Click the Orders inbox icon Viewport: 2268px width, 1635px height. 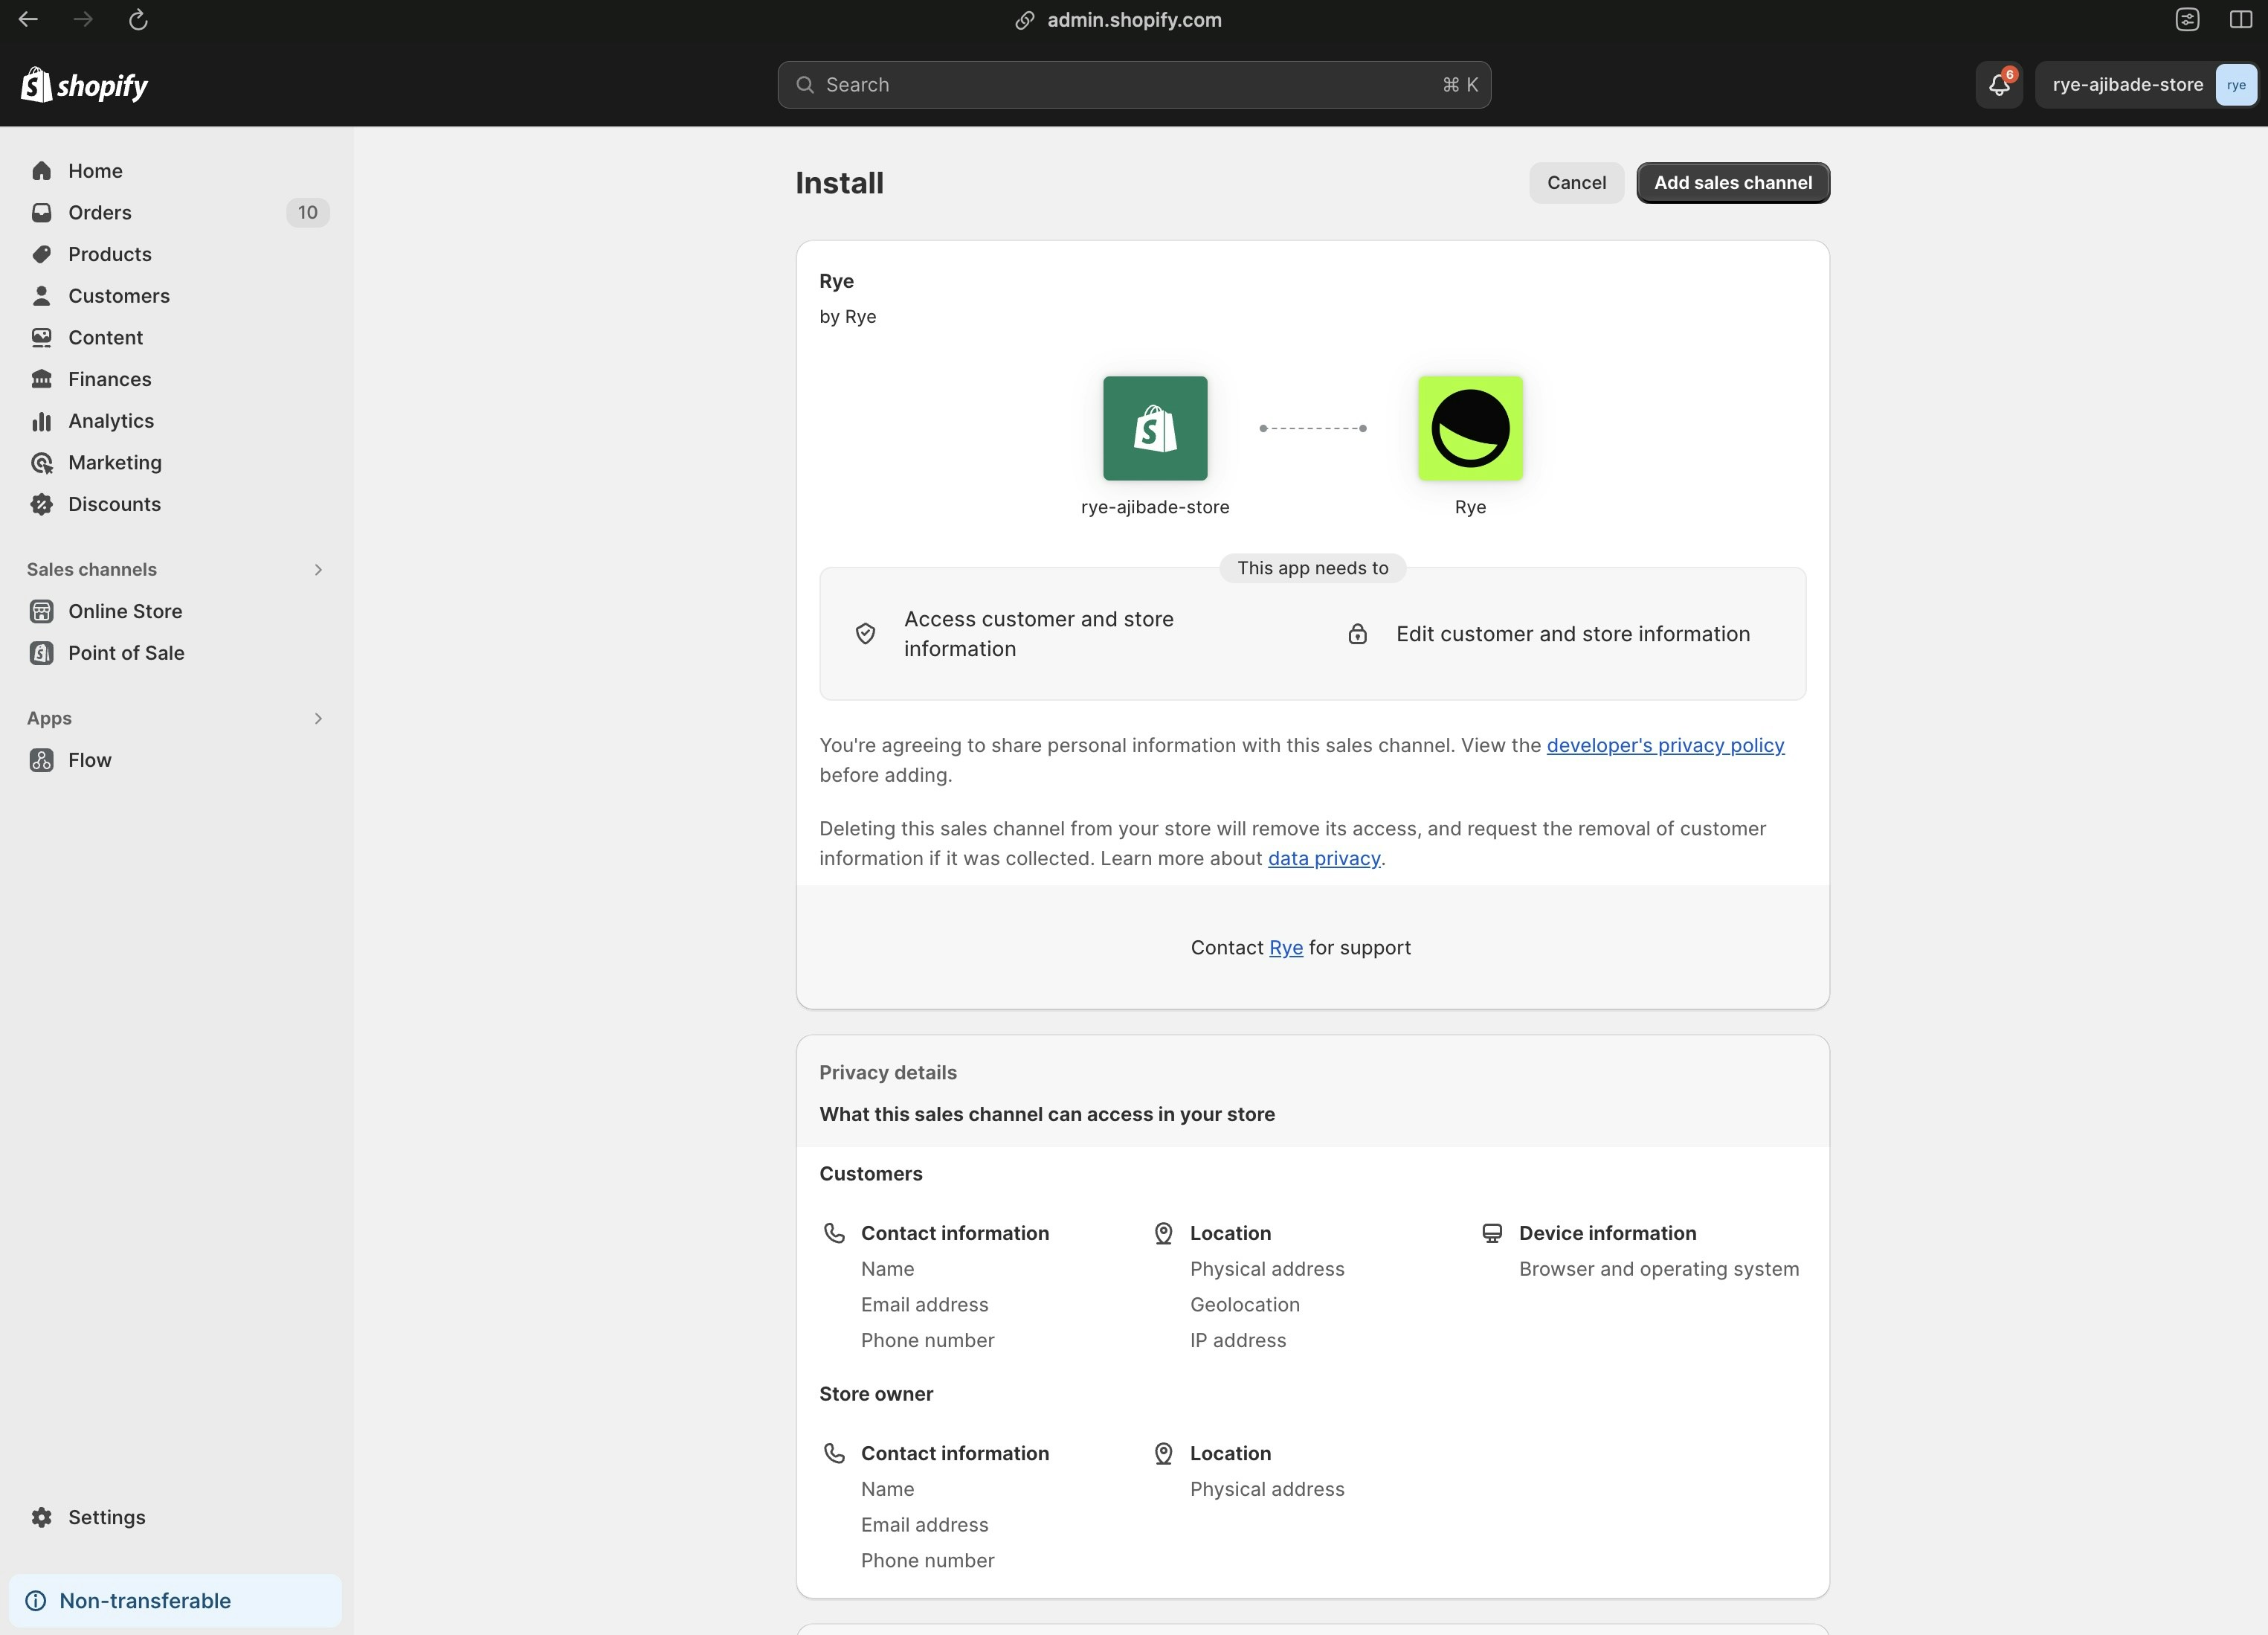click(41, 212)
